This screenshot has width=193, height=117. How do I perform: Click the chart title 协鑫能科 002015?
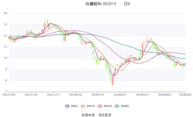[x=101, y=4]
